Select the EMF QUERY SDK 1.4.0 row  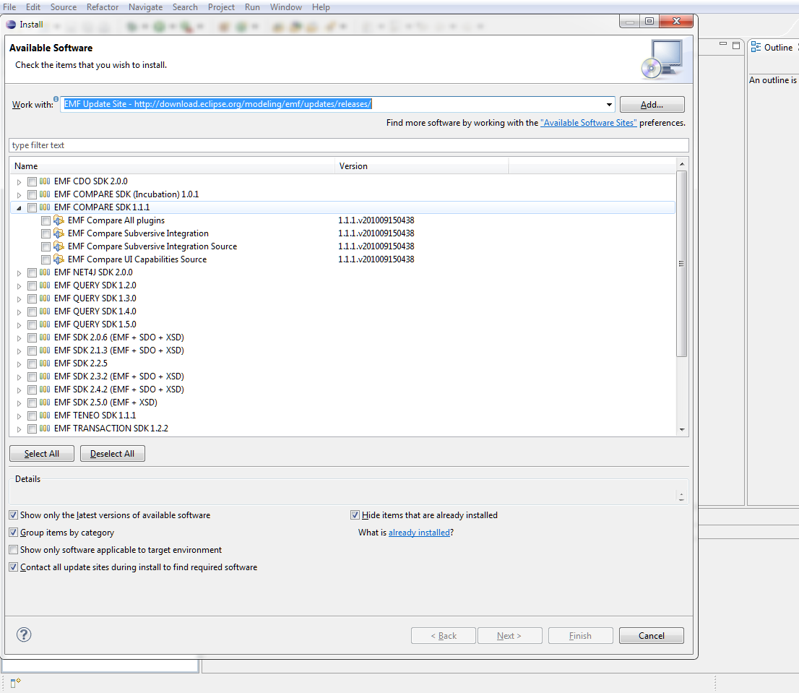[342, 311]
